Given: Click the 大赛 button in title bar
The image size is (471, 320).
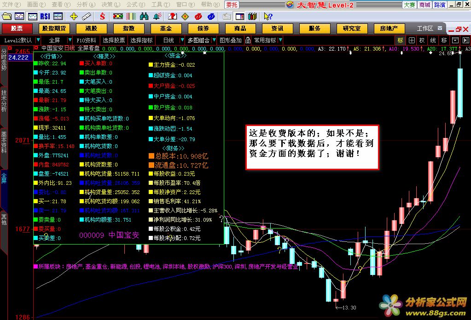Looking at the screenshot, I should [409, 5].
